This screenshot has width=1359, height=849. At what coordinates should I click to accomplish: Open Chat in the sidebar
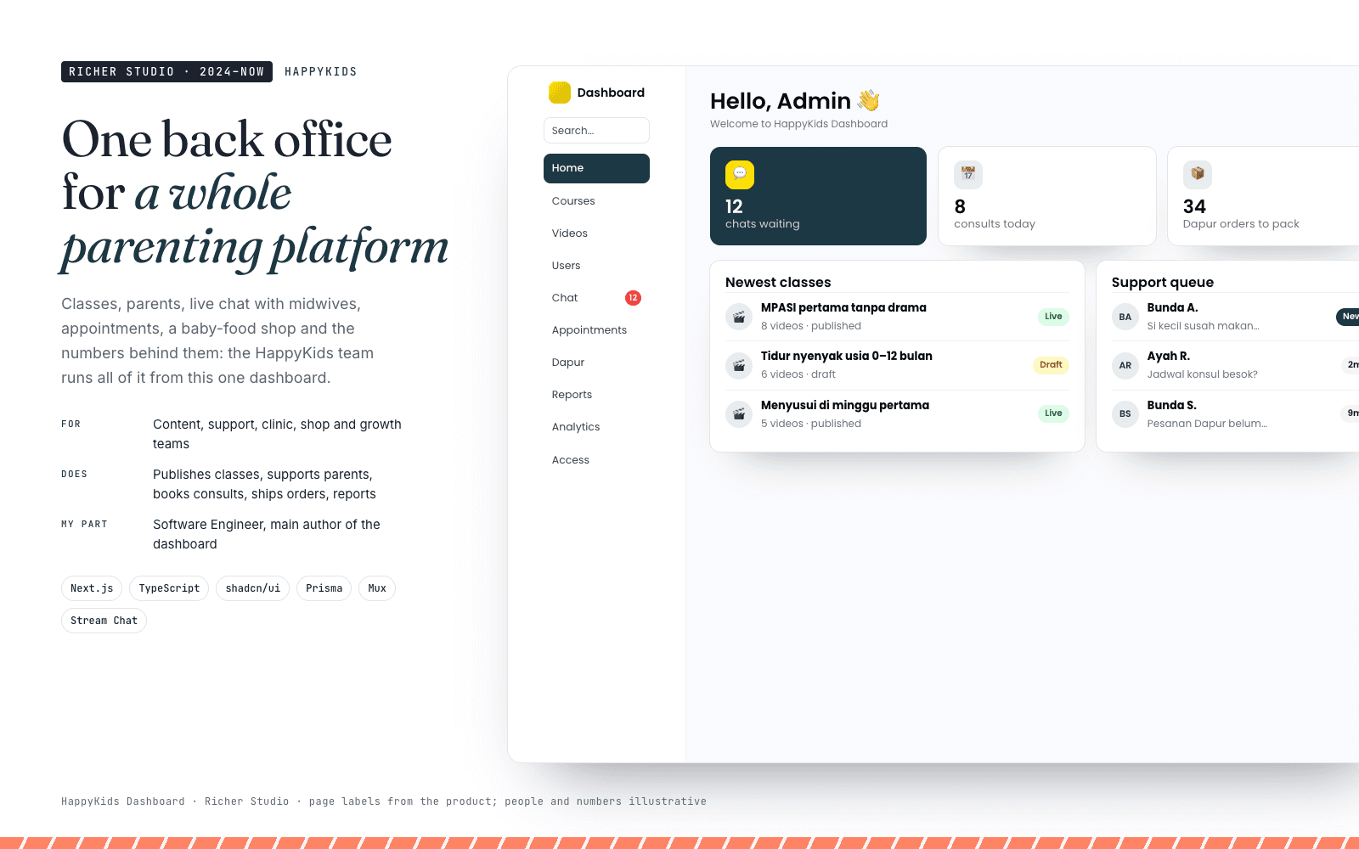(x=596, y=298)
